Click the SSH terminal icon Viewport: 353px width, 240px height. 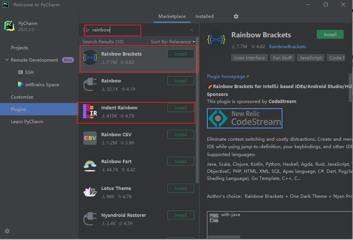coord(21,72)
